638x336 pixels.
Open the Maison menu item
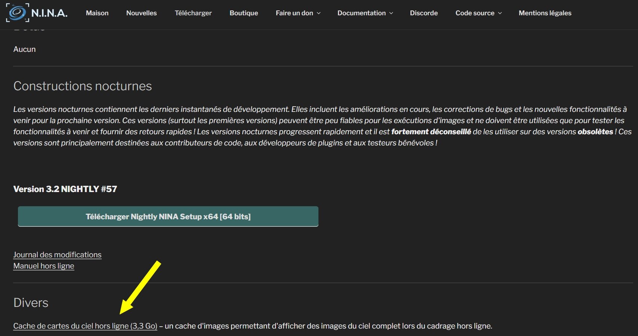(97, 13)
